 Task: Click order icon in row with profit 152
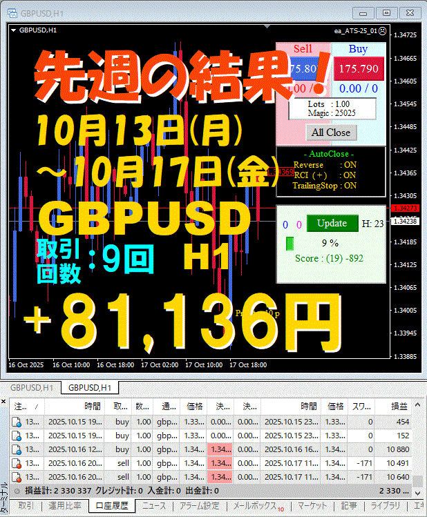[17, 436]
